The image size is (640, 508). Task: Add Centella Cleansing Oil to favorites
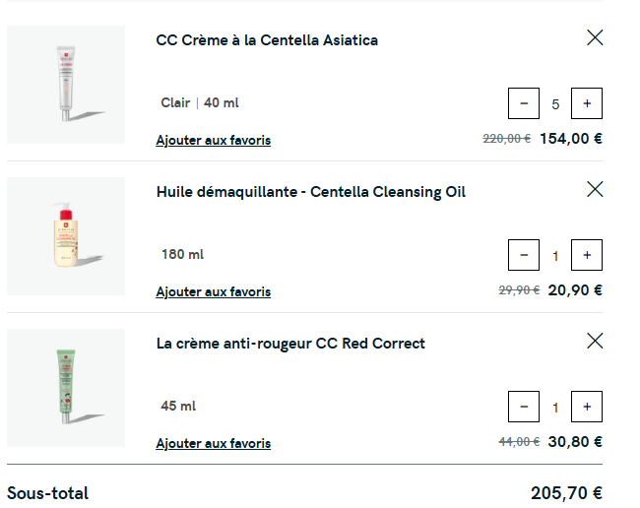213,292
